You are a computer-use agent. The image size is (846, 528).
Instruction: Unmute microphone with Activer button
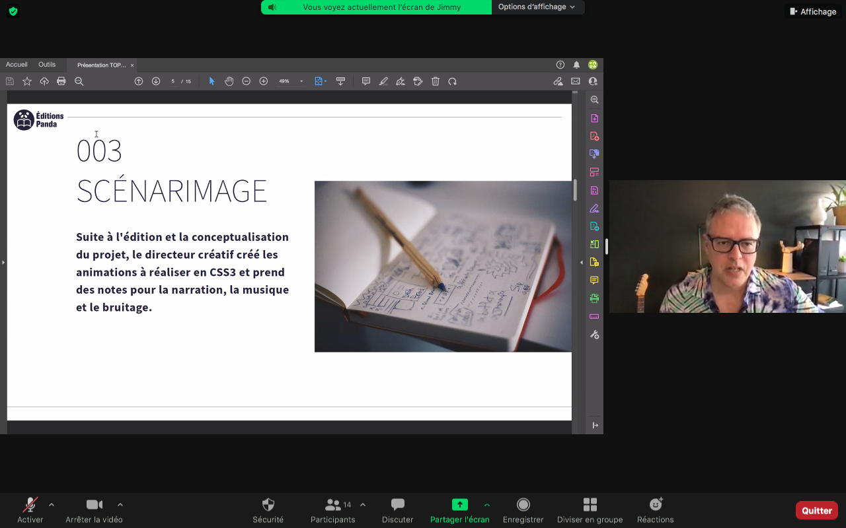30,510
